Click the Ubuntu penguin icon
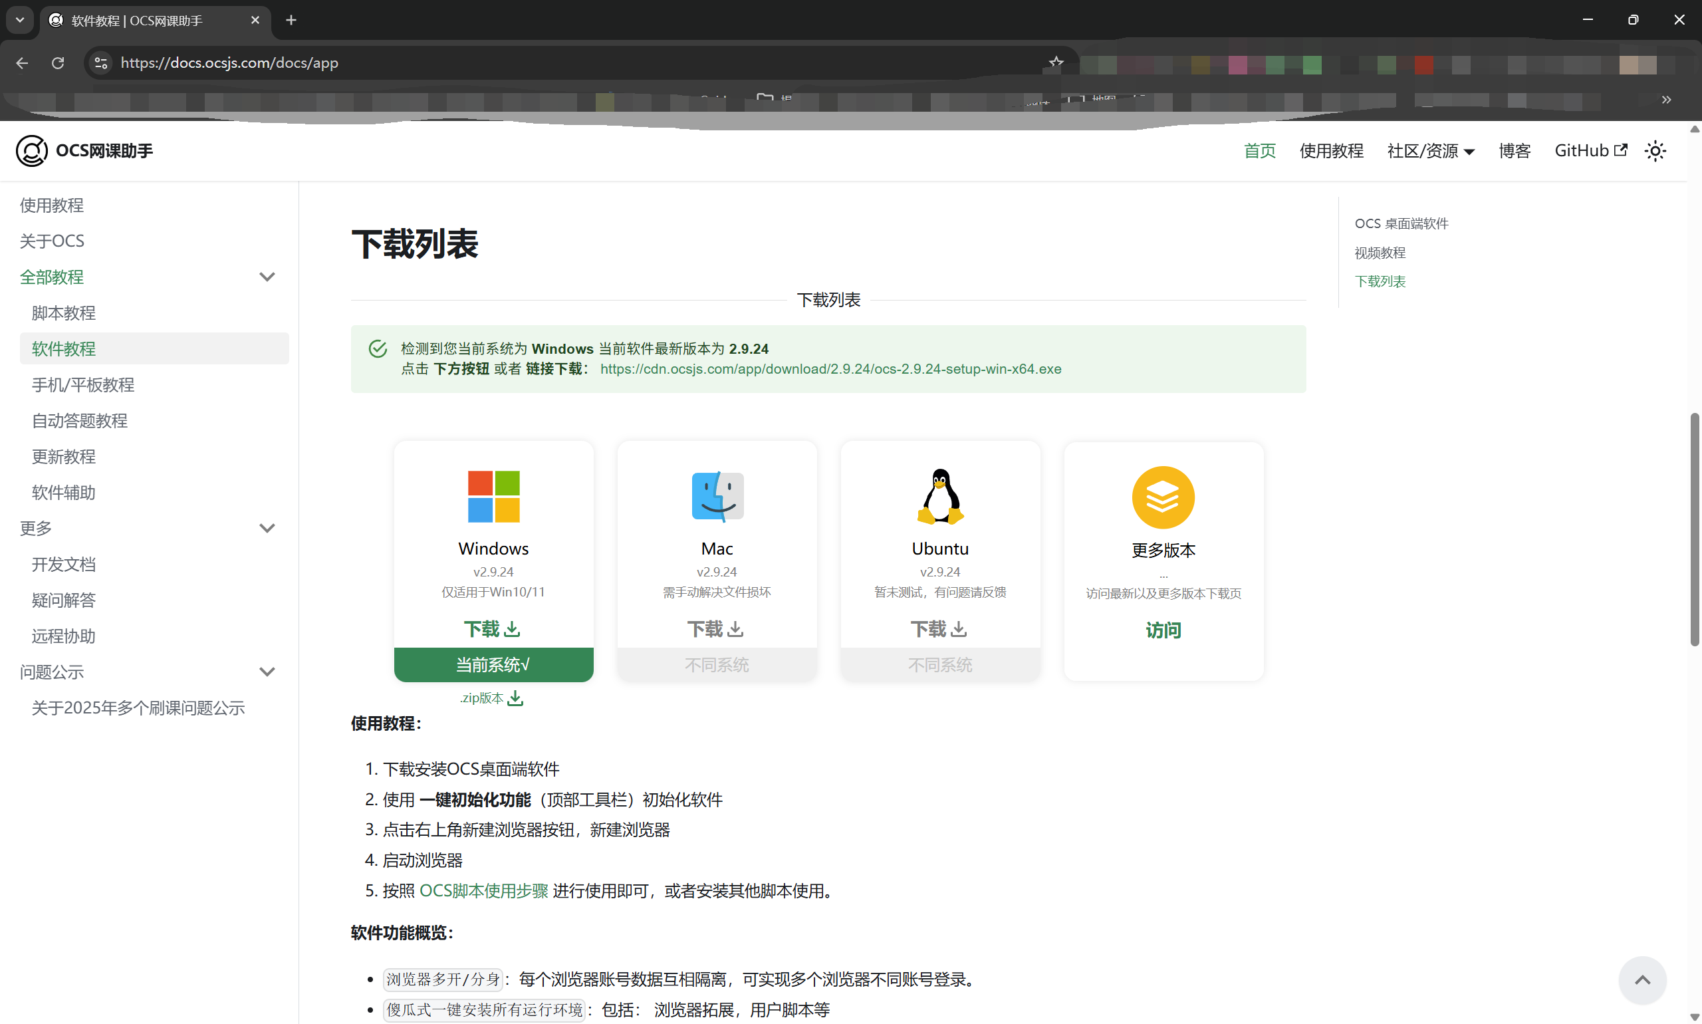The height and width of the screenshot is (1024, 1702). (x=940, y=496)
